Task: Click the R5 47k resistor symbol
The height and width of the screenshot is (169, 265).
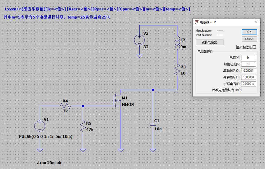Action: pyautogui.click(x=83, y=126)
